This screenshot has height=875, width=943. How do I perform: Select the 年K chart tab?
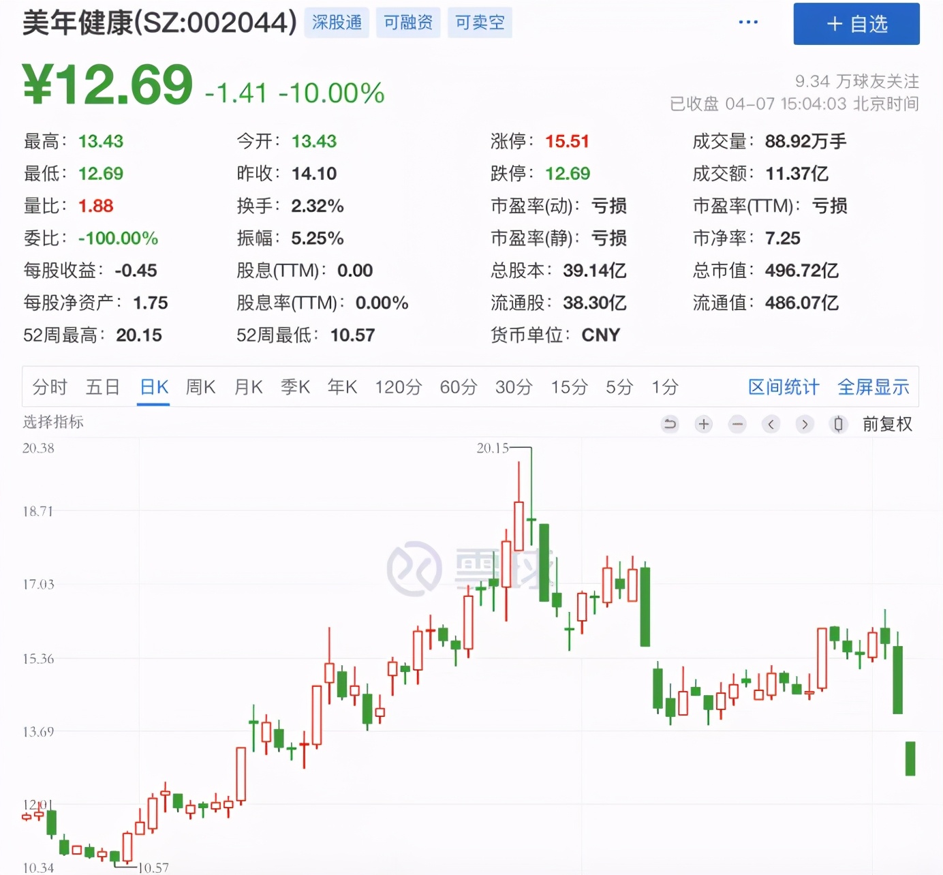click(x=342, y=387)
